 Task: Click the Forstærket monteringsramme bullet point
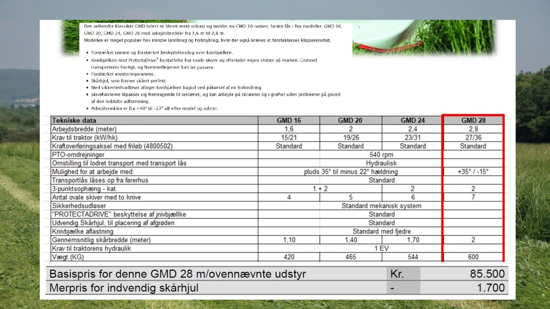pos(123,74)
